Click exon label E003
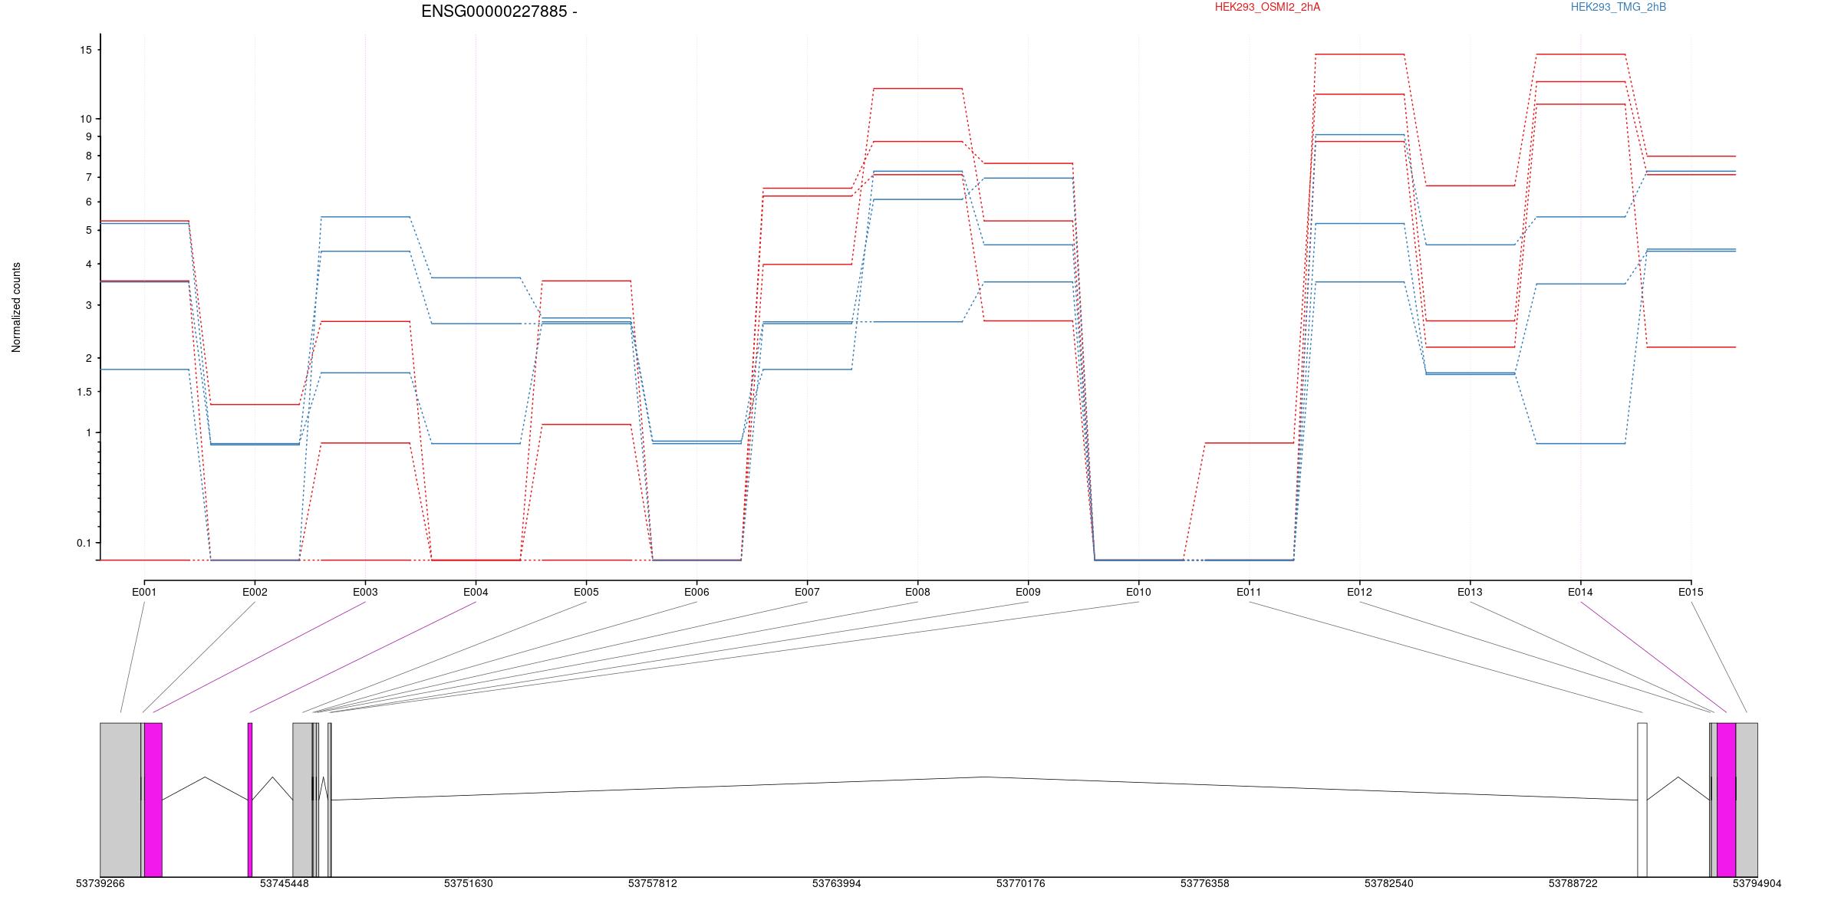 365,592
